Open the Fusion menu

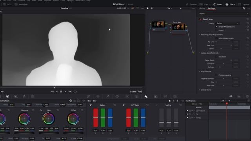(56, 1)
